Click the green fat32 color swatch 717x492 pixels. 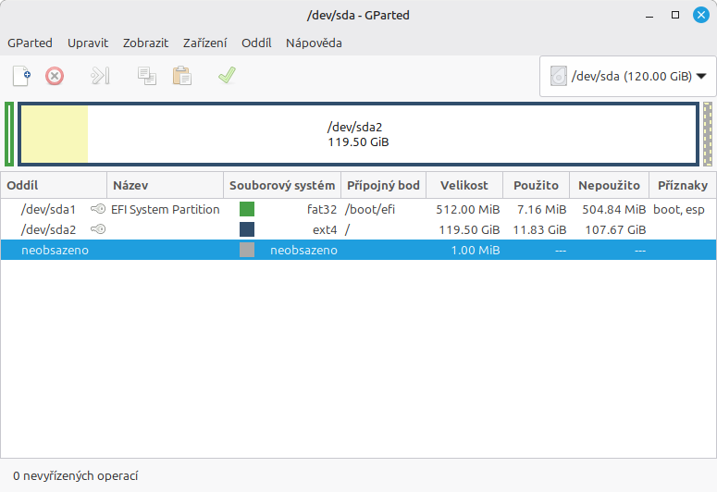click(247, 209)
